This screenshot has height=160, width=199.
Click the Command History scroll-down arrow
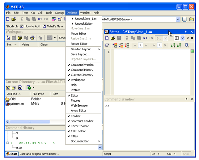coord(100,148)
